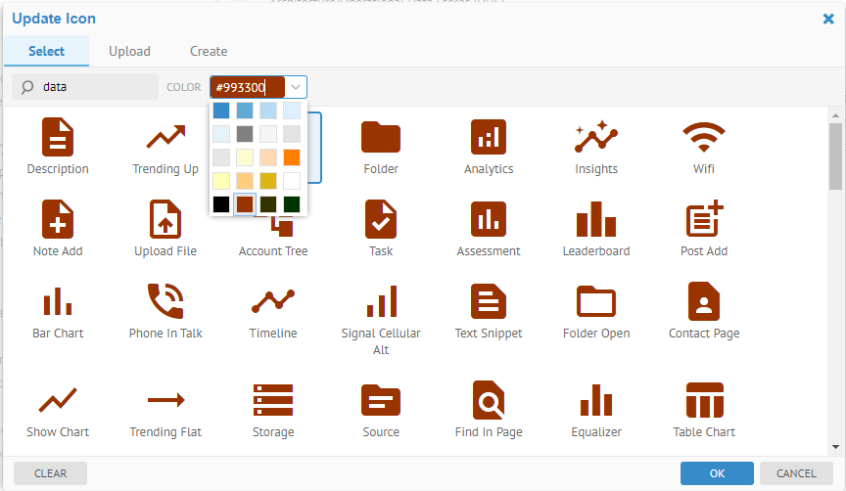The image size is (846, 491).
Task: Pick the Signal Cellular Alt icon
Action: pyautogui.click(x=381, y=302)
